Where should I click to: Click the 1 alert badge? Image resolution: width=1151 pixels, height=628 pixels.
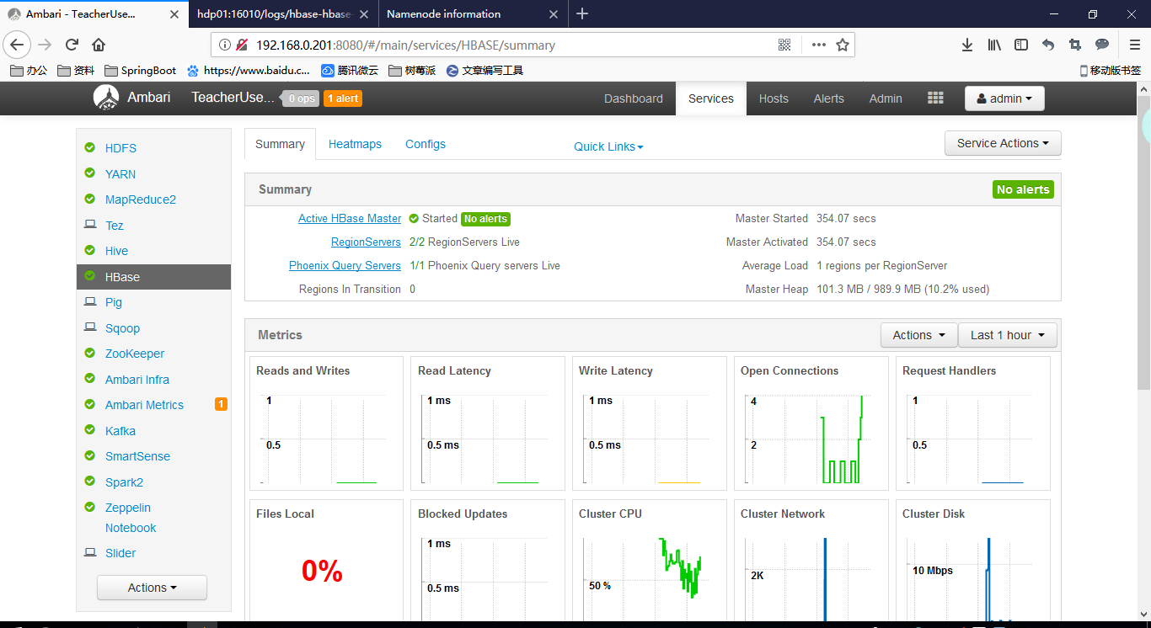point(343,98)
